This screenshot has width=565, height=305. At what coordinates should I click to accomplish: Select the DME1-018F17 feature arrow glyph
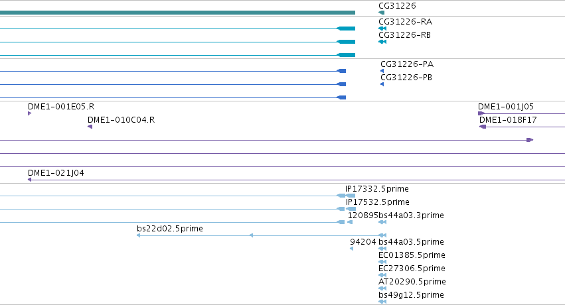coord(483,127)
